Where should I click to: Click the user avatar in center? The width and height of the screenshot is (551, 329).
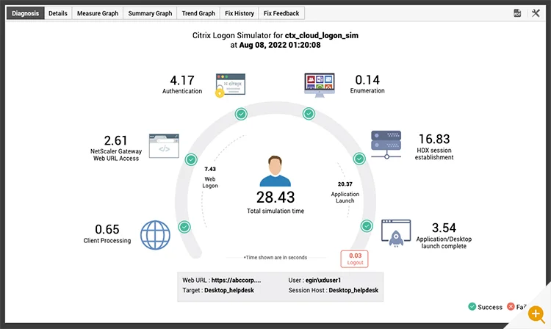275,171
